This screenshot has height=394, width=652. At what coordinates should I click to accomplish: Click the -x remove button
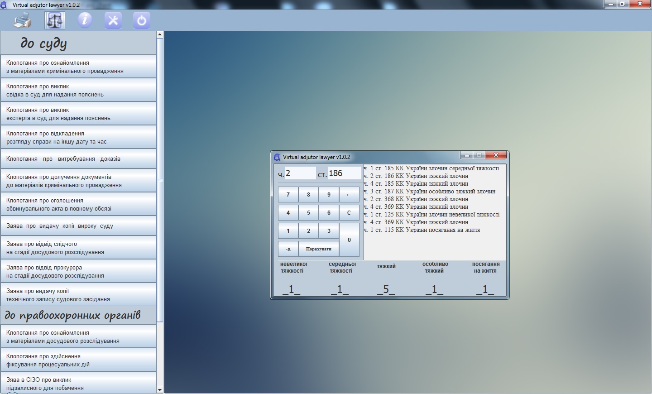pos(288,249)
